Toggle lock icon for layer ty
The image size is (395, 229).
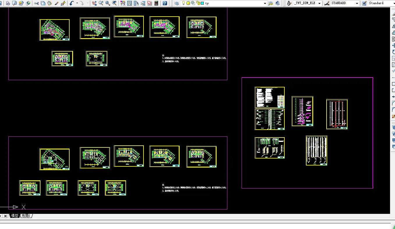(198, 3)
